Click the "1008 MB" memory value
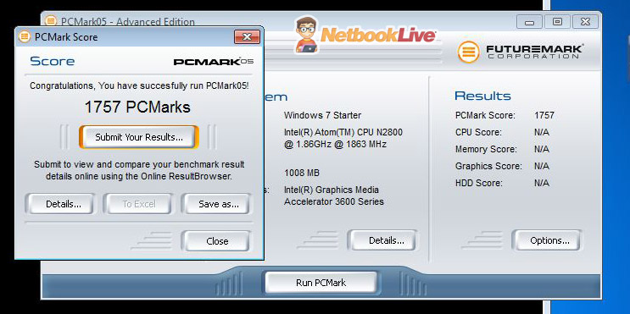630x314 pixels. pyautogui.click(x=302, y=173)
